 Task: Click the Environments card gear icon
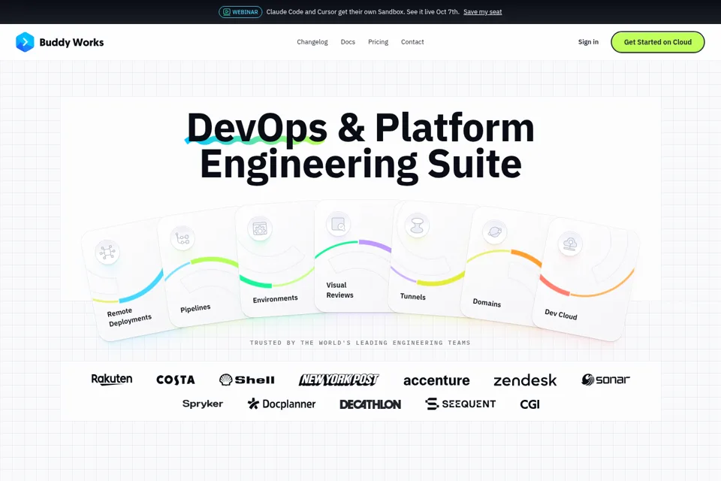point(260,228)
